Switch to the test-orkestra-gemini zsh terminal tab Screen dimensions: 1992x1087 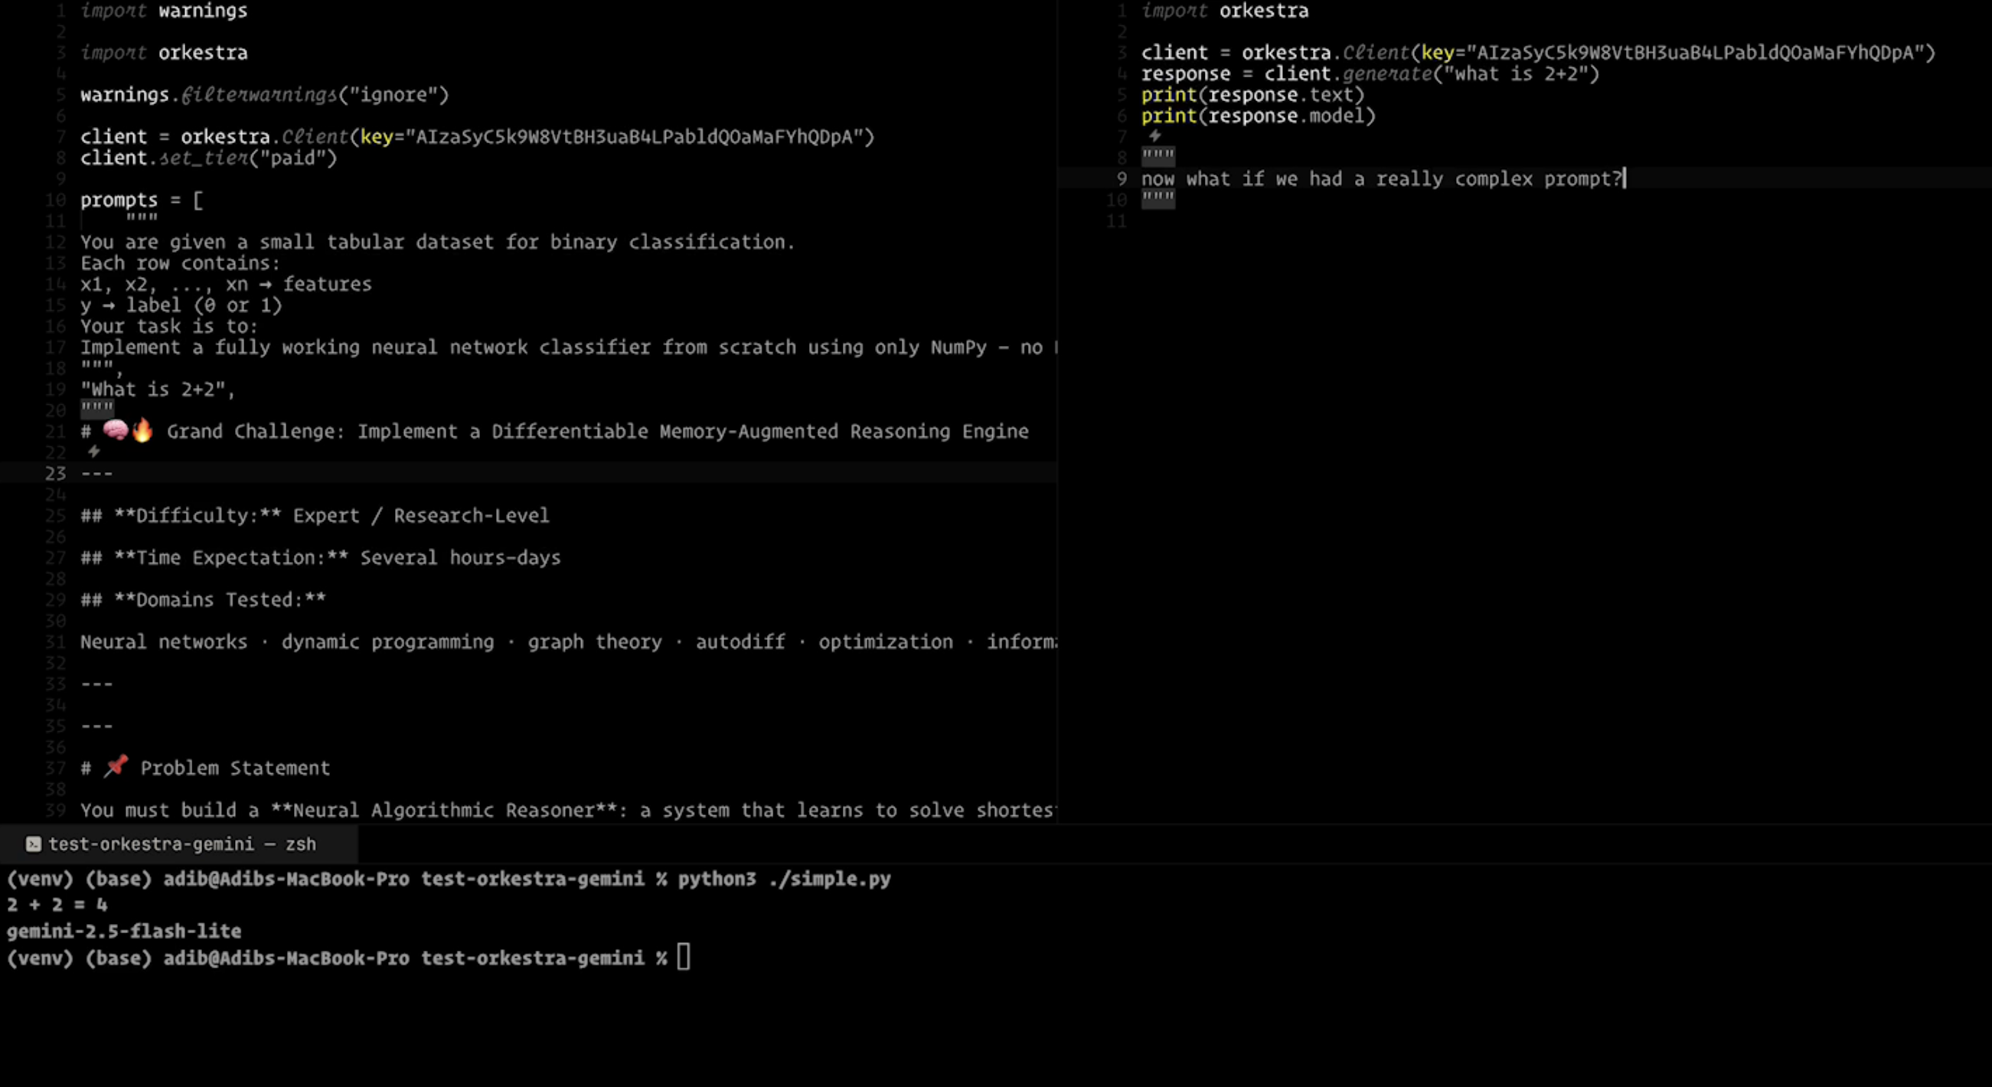coord(181,844)
